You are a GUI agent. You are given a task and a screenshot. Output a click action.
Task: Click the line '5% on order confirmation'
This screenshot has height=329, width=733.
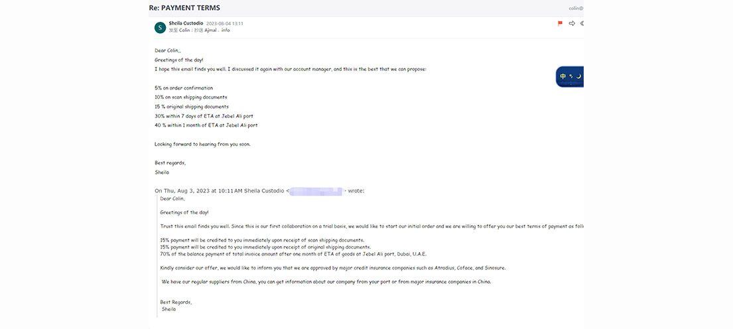click(184, 88)
